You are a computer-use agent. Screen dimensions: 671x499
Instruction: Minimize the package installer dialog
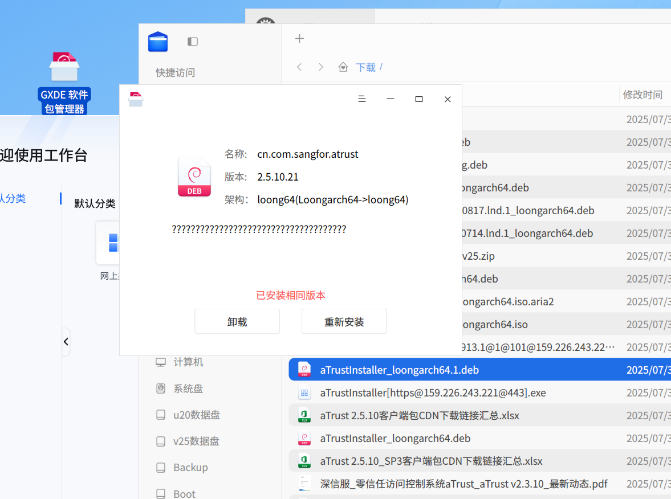(x=391, y=99)
